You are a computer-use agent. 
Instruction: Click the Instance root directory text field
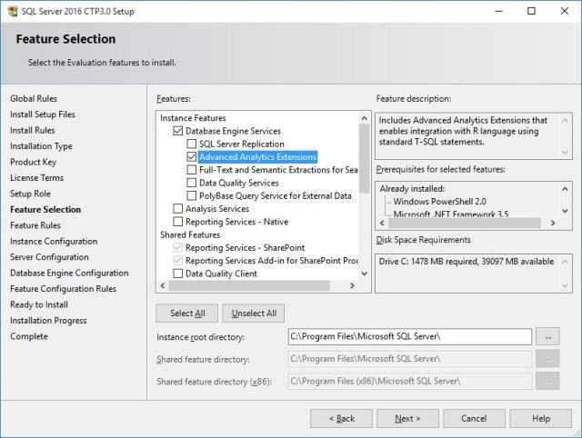[408, 336]
